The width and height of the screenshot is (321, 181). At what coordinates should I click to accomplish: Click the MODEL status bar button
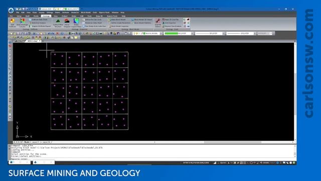click(266, 163)
